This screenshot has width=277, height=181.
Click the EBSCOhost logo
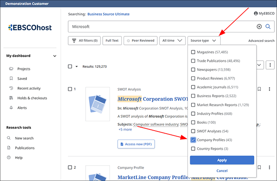(30, 27)
